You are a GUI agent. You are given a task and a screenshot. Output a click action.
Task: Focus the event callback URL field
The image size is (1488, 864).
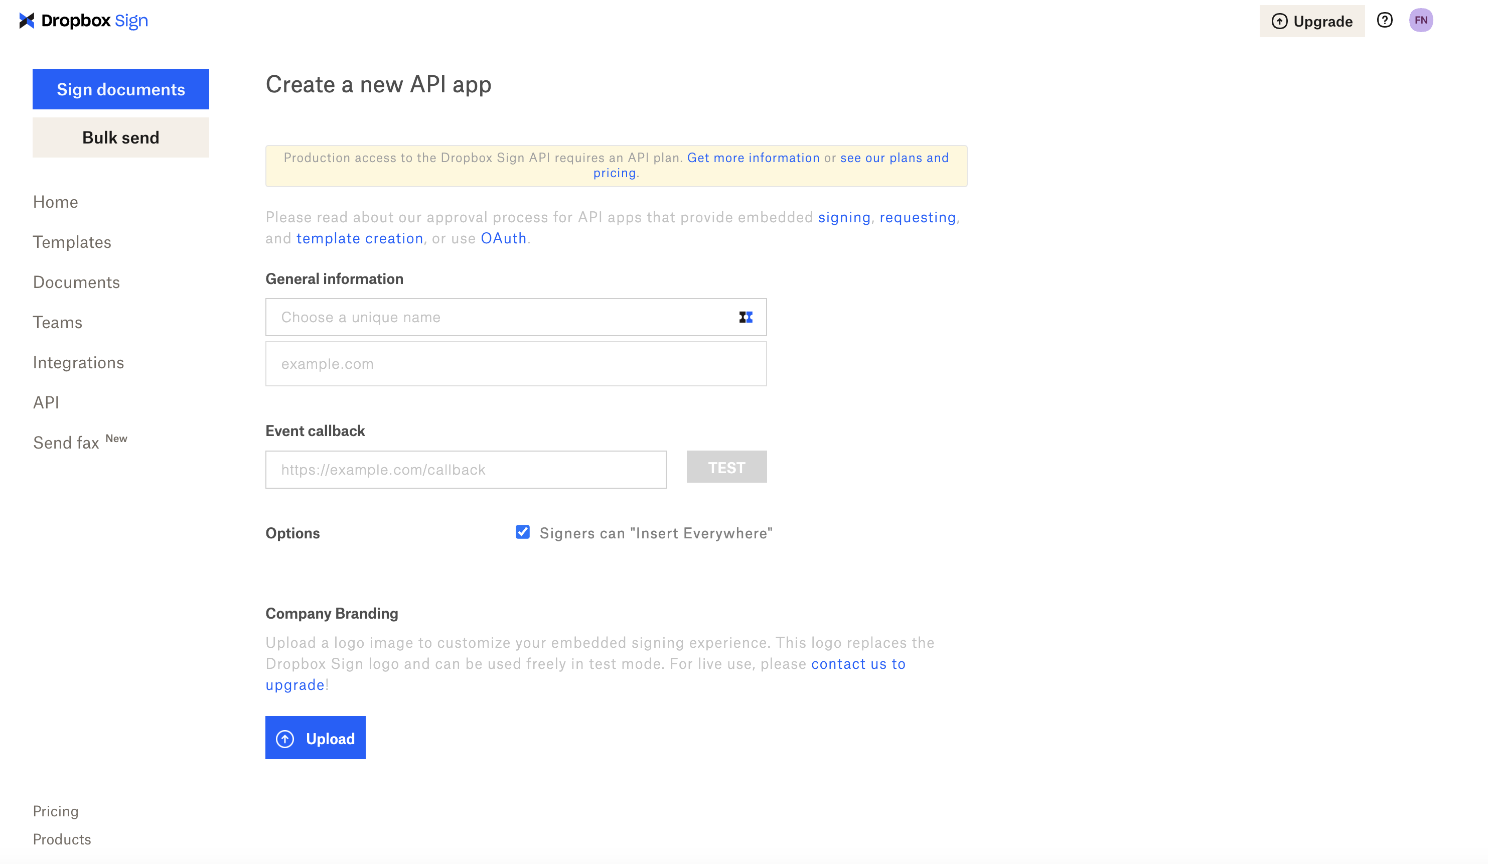pos(465,470)
